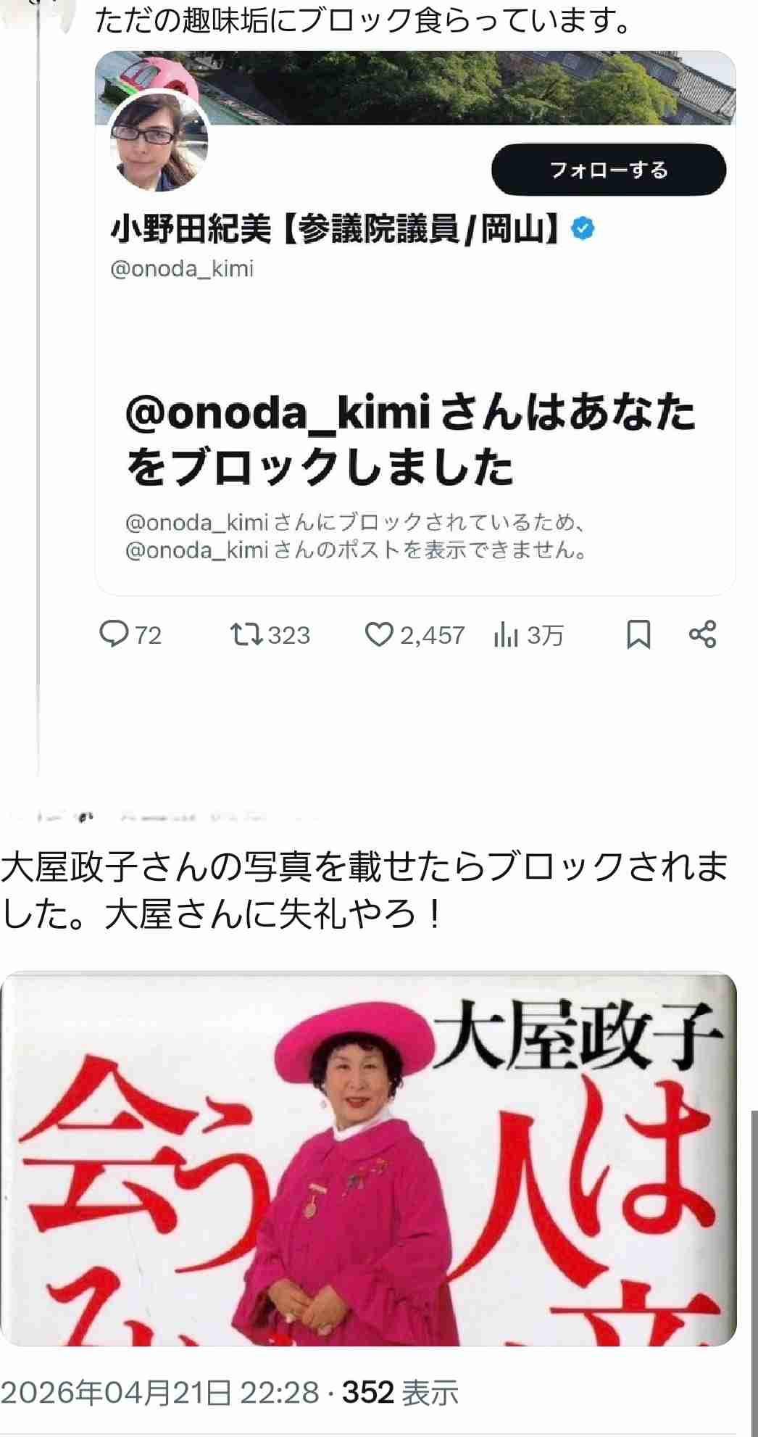Like the post with the heart icon

click(x=378, y=634)
